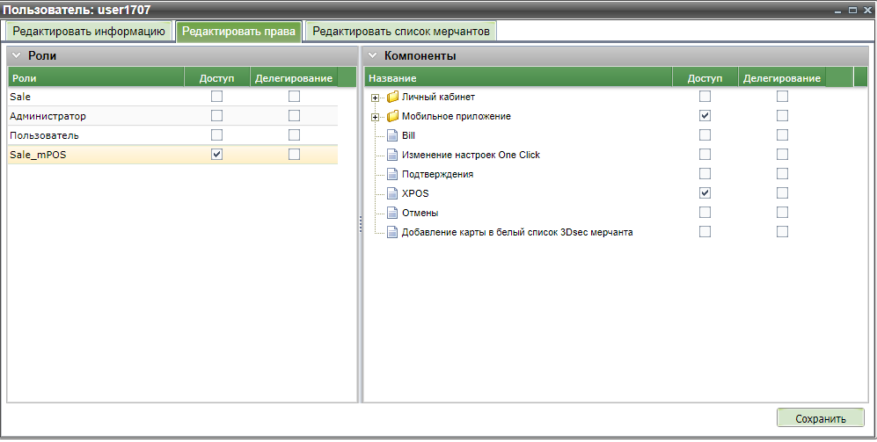Collapse the Роли panel

coord(16,55)
